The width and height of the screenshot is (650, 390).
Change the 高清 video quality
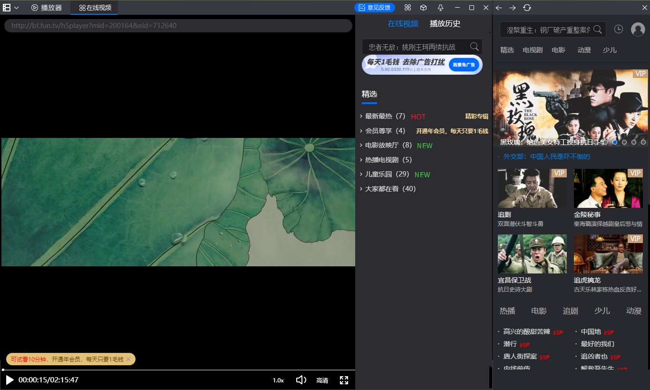[x=322, y=380]
